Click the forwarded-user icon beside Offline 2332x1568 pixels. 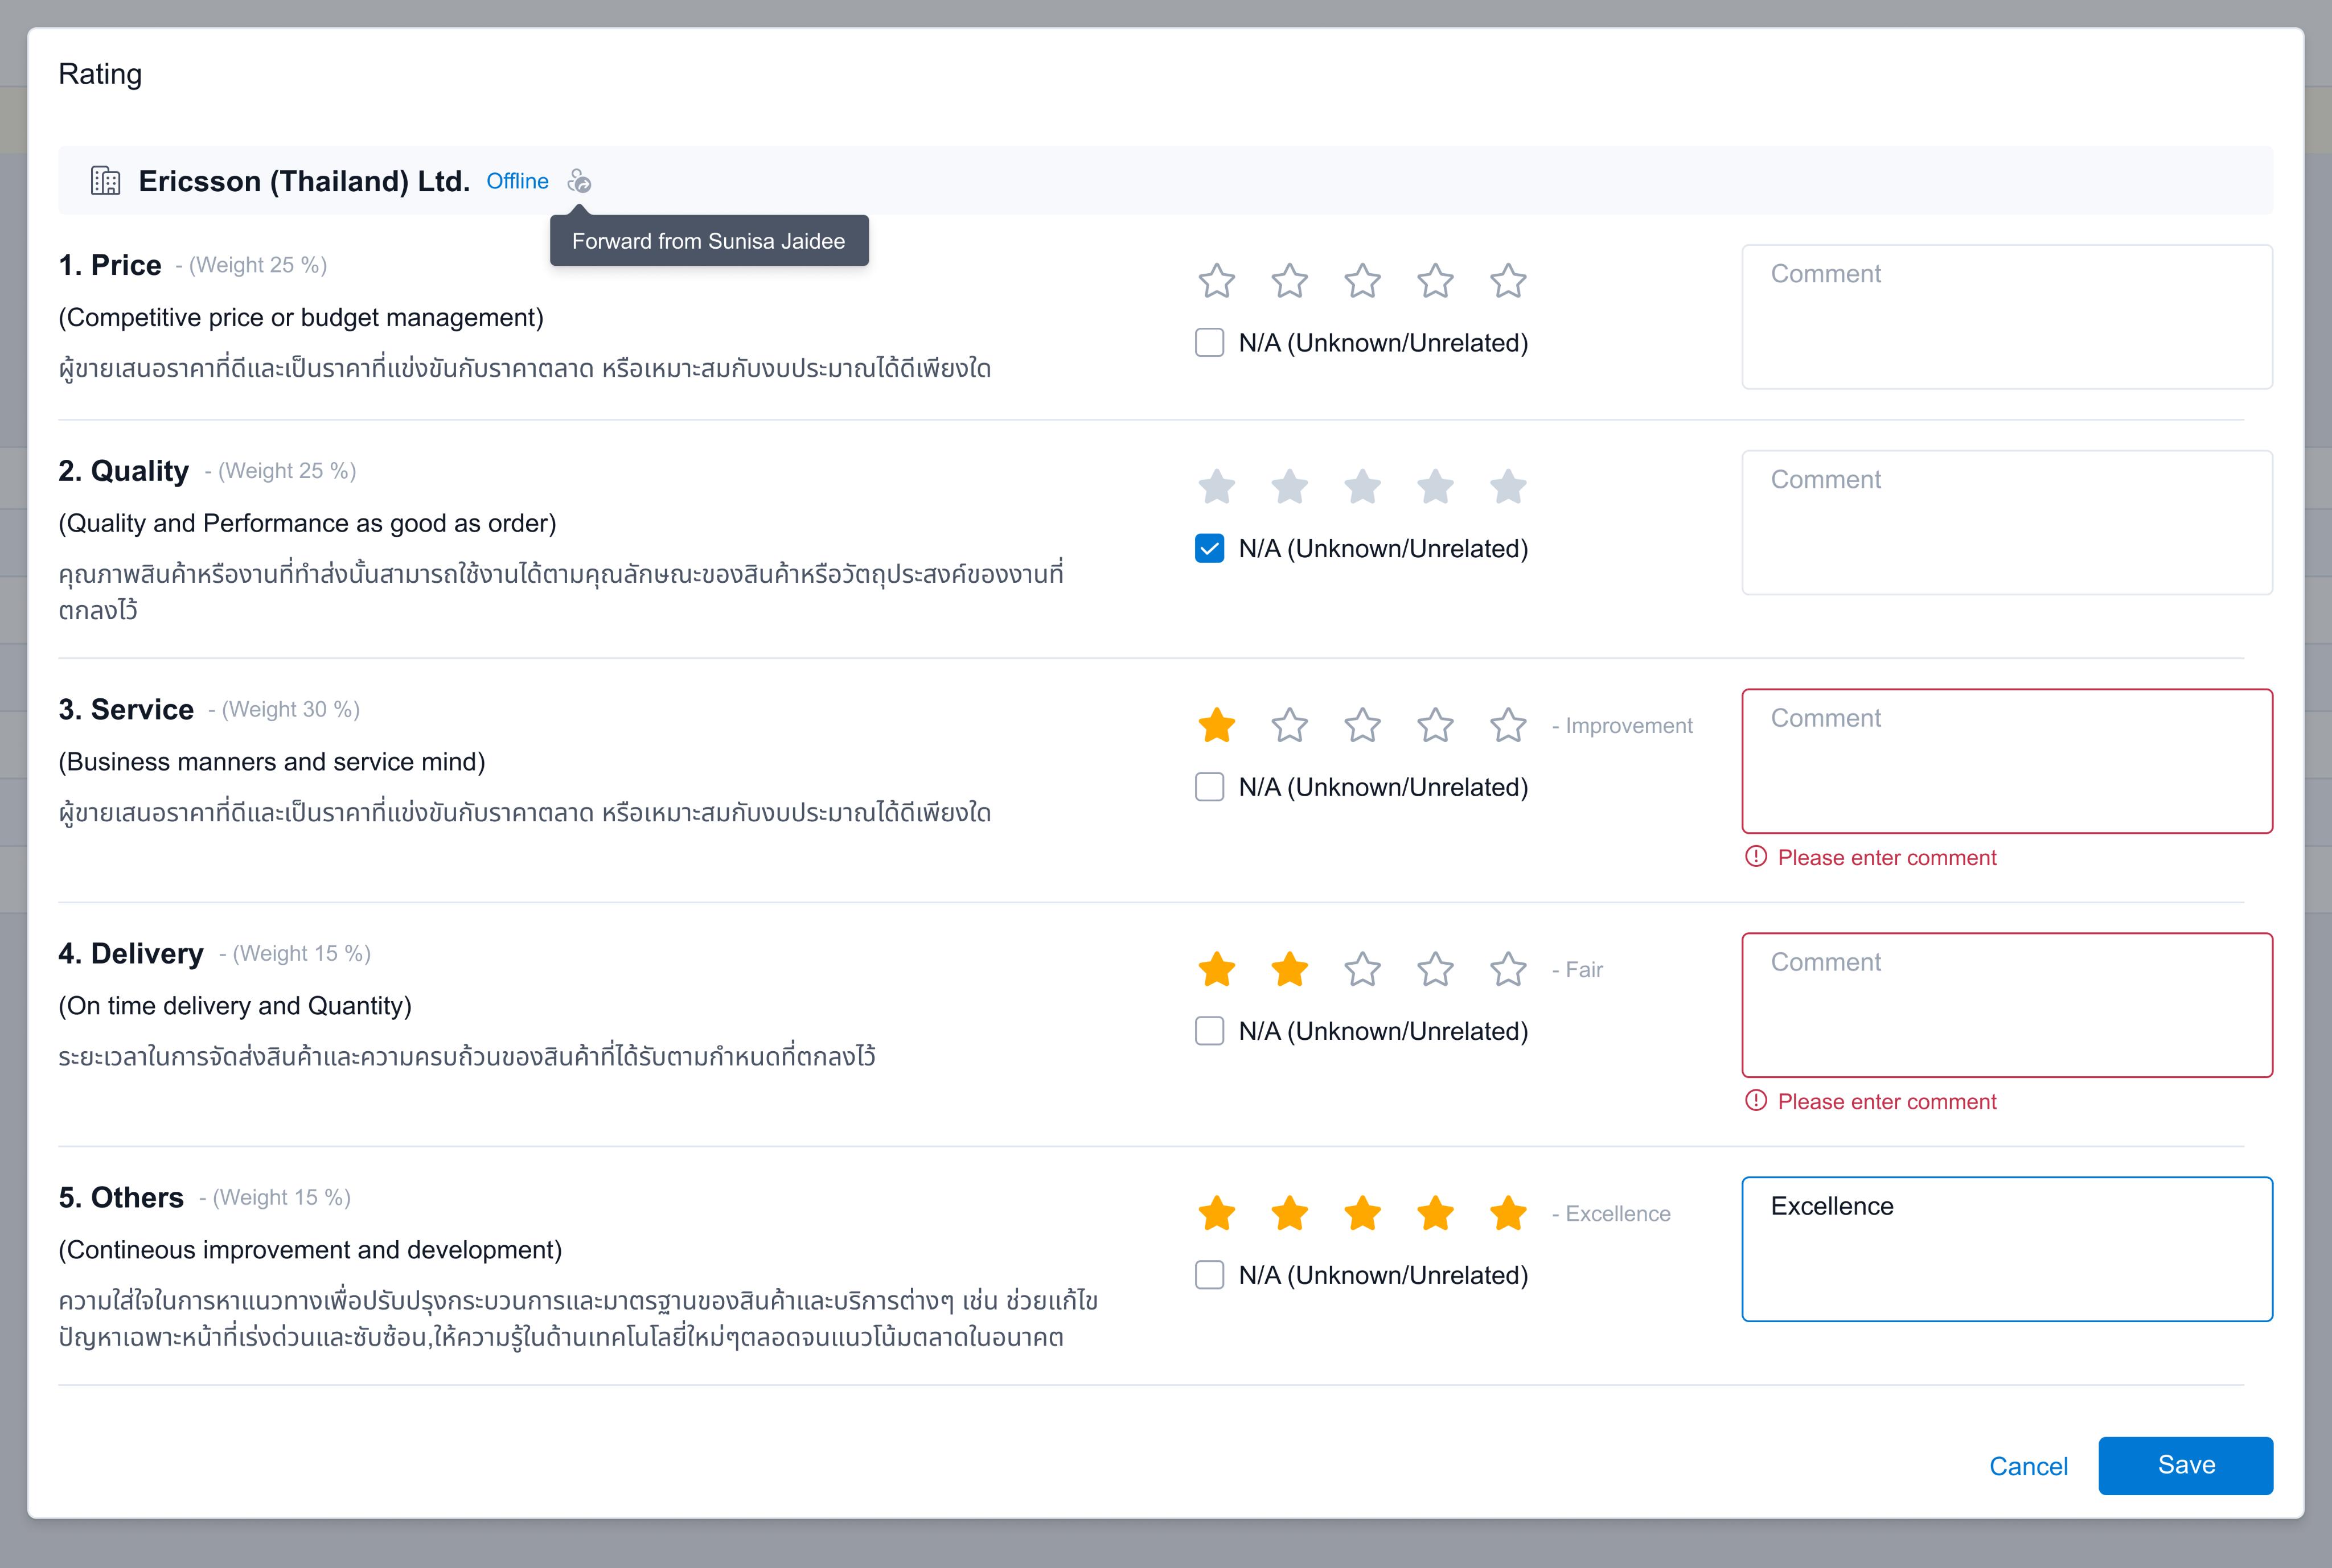click(579, 181)
